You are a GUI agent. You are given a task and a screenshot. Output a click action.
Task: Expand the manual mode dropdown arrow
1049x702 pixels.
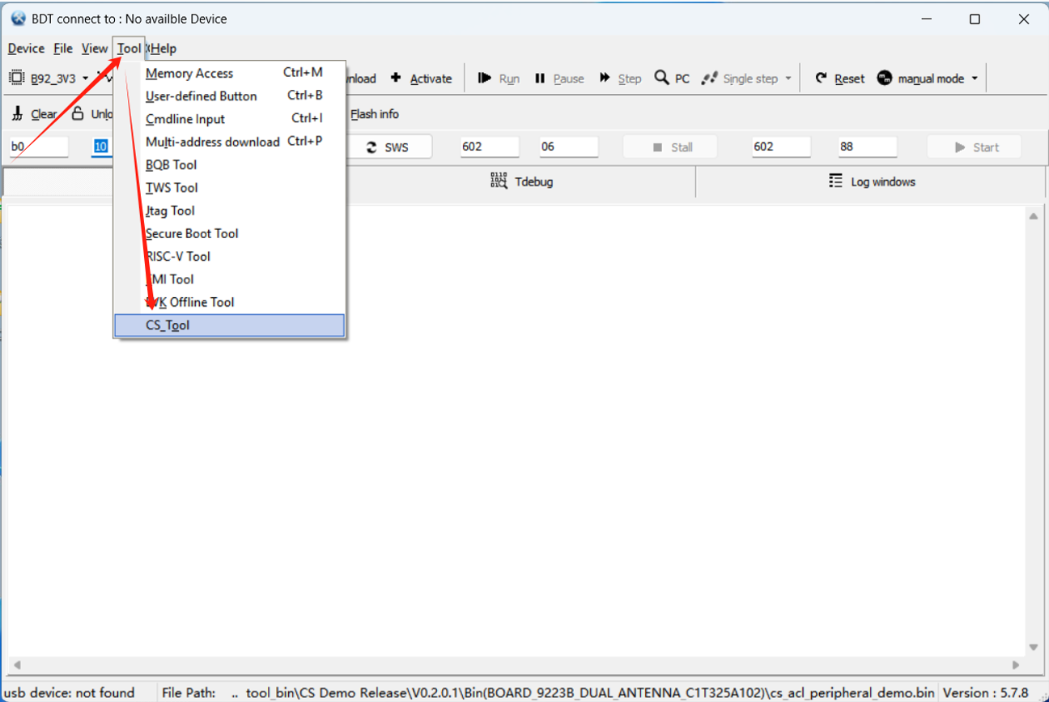973,78
